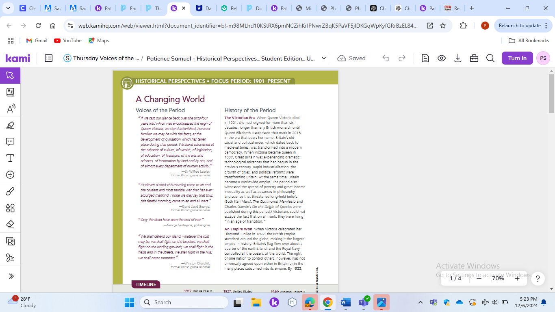The image size is (555, 312).
Task: Toggle the Kami sidebar panel
Action: coord(49,58)
